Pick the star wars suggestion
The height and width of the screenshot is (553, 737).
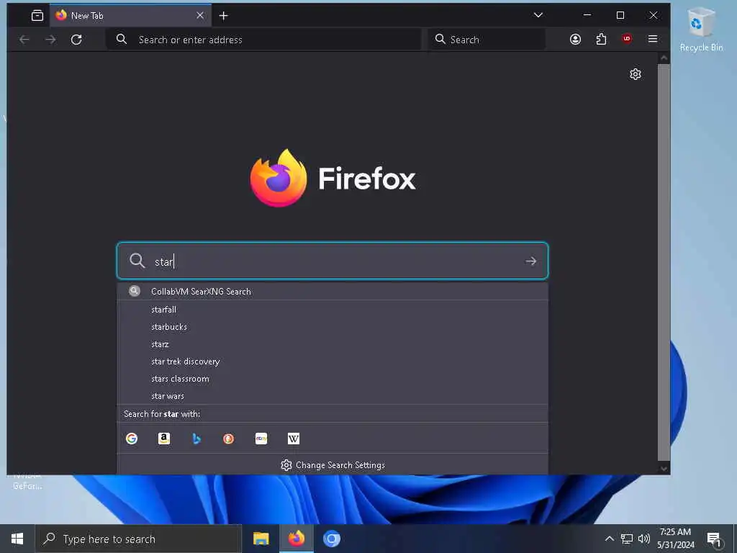click(x=333, y=396)
